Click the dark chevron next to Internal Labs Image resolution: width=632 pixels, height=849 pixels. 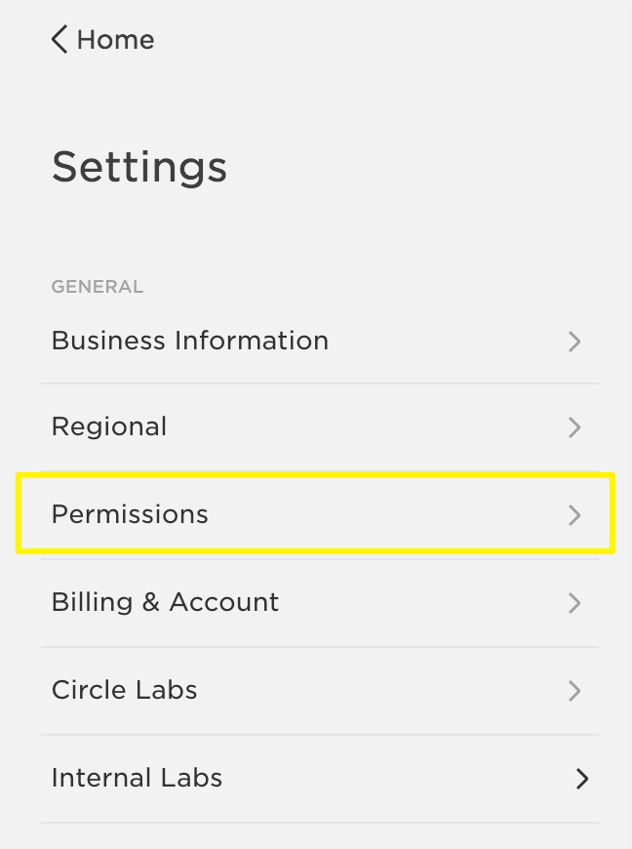tap(582, 779)
